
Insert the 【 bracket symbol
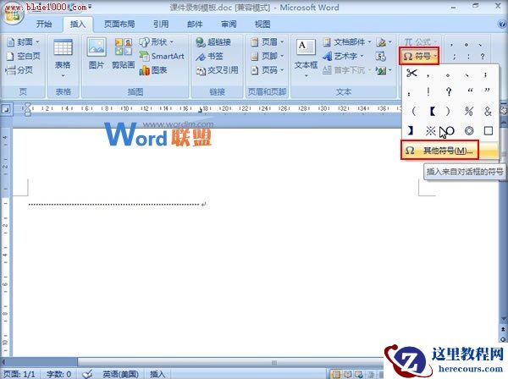[432, 112]
